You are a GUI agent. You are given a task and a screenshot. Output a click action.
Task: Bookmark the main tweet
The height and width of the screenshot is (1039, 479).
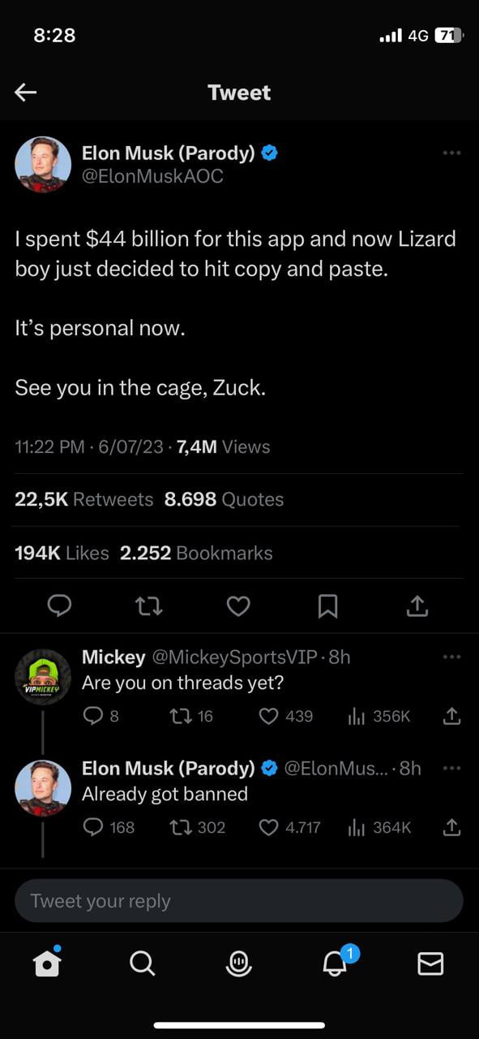pyautogui.click(x=327, y=606)
